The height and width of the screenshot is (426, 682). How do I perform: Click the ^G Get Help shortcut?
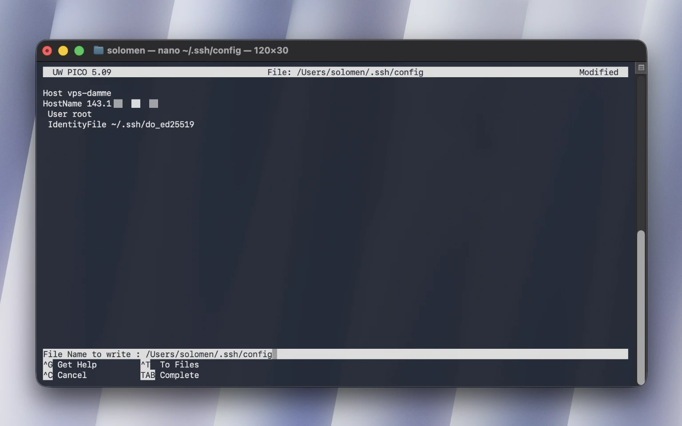coord(70,365)
